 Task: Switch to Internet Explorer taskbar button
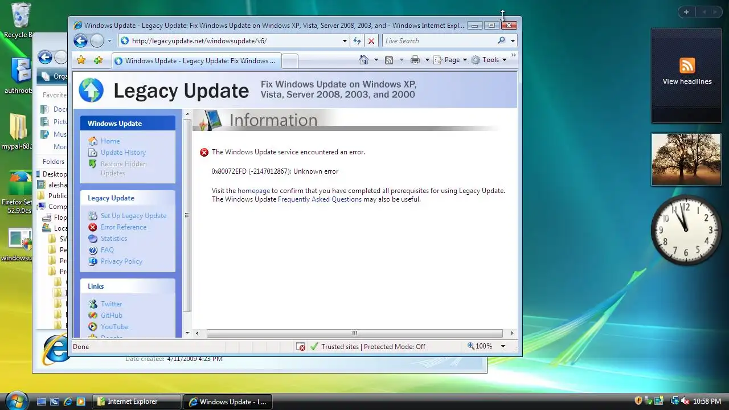(137, 401)
